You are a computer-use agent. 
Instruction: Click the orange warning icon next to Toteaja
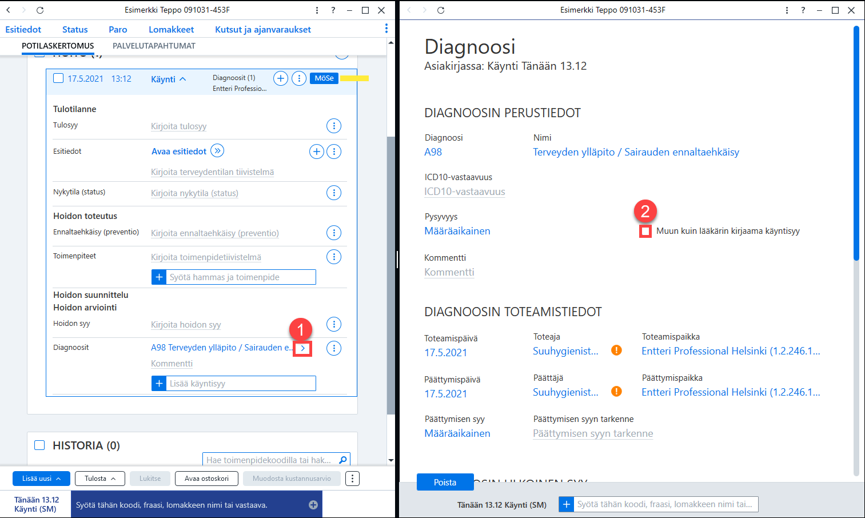(x=616, y=350)
